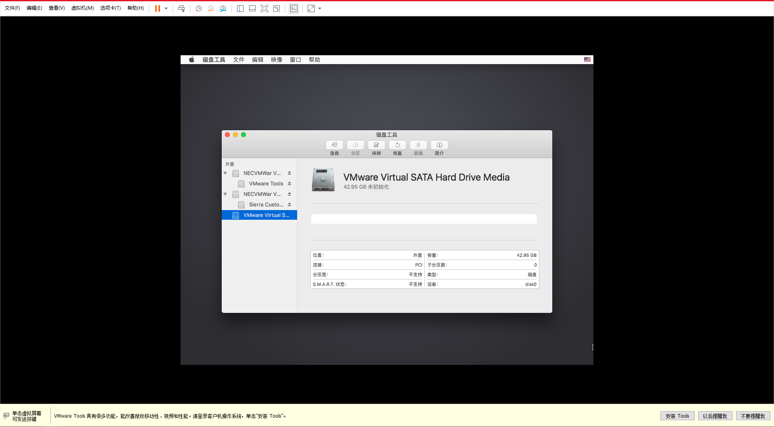The image size is (774, 427).
Task: Open the VMware 选项卡(T) menu
Action: (x=110, y=8)
